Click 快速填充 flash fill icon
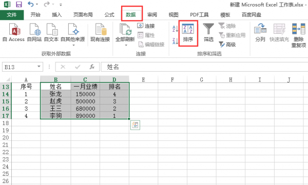The width and height of the screenshot is (308, 185). 279,32
